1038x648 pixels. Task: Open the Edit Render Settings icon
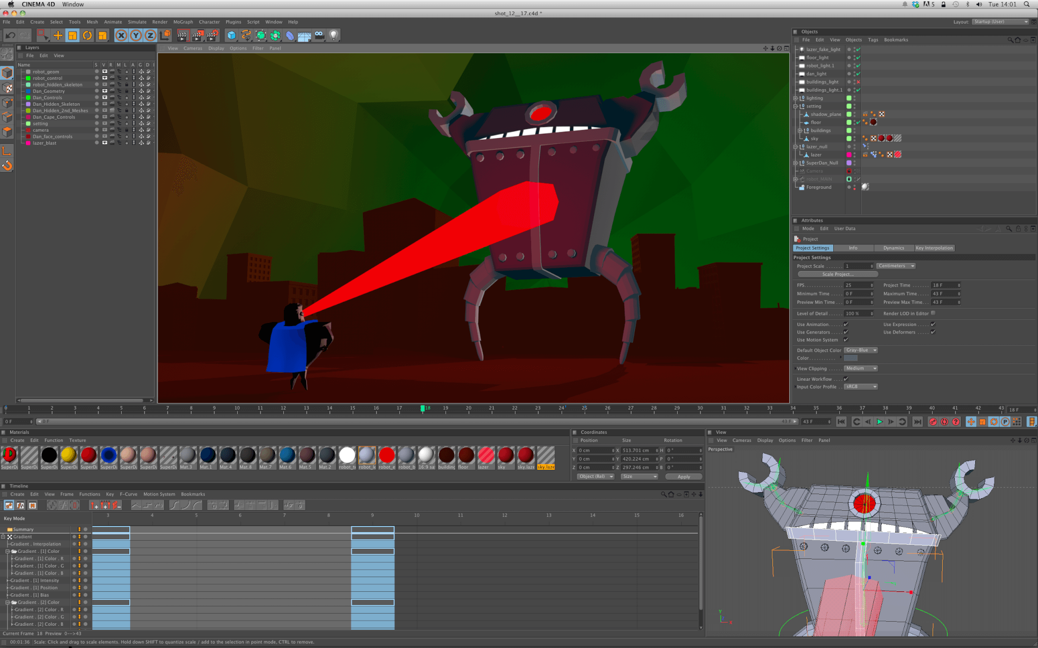click(212, 35)
